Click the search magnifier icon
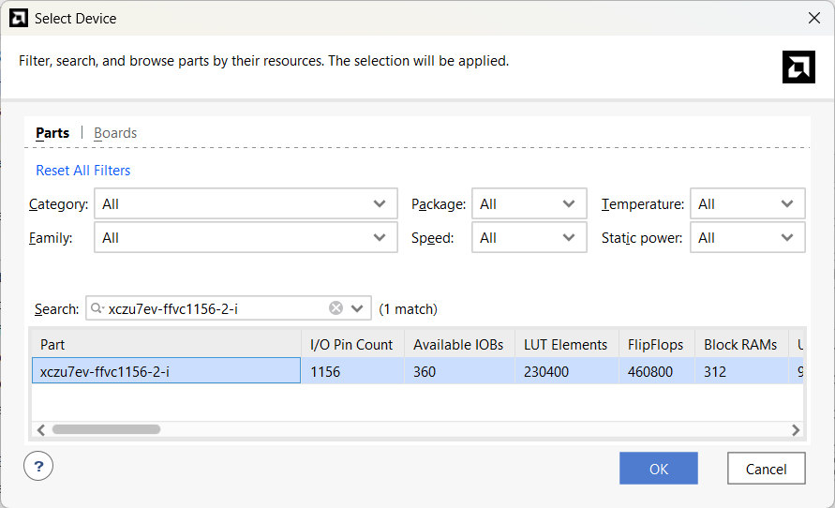 [x=97, y=308]
